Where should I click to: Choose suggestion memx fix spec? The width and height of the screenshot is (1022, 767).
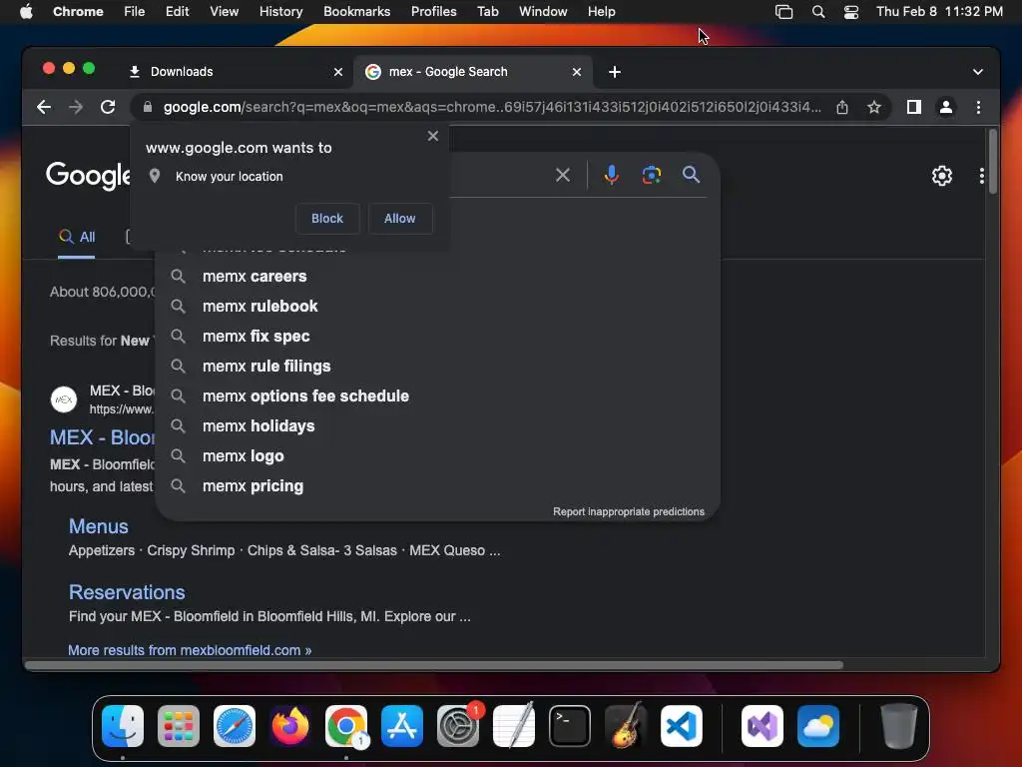(x=437, y=337)
